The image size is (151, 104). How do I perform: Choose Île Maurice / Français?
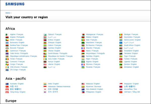tap(94, 45)
